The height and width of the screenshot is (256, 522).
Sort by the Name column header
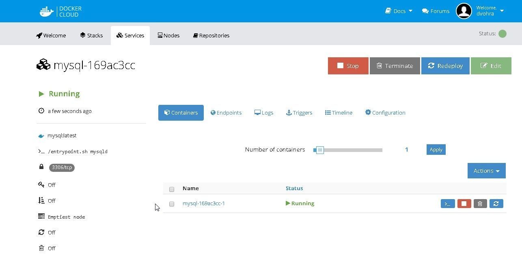(191, 188)
